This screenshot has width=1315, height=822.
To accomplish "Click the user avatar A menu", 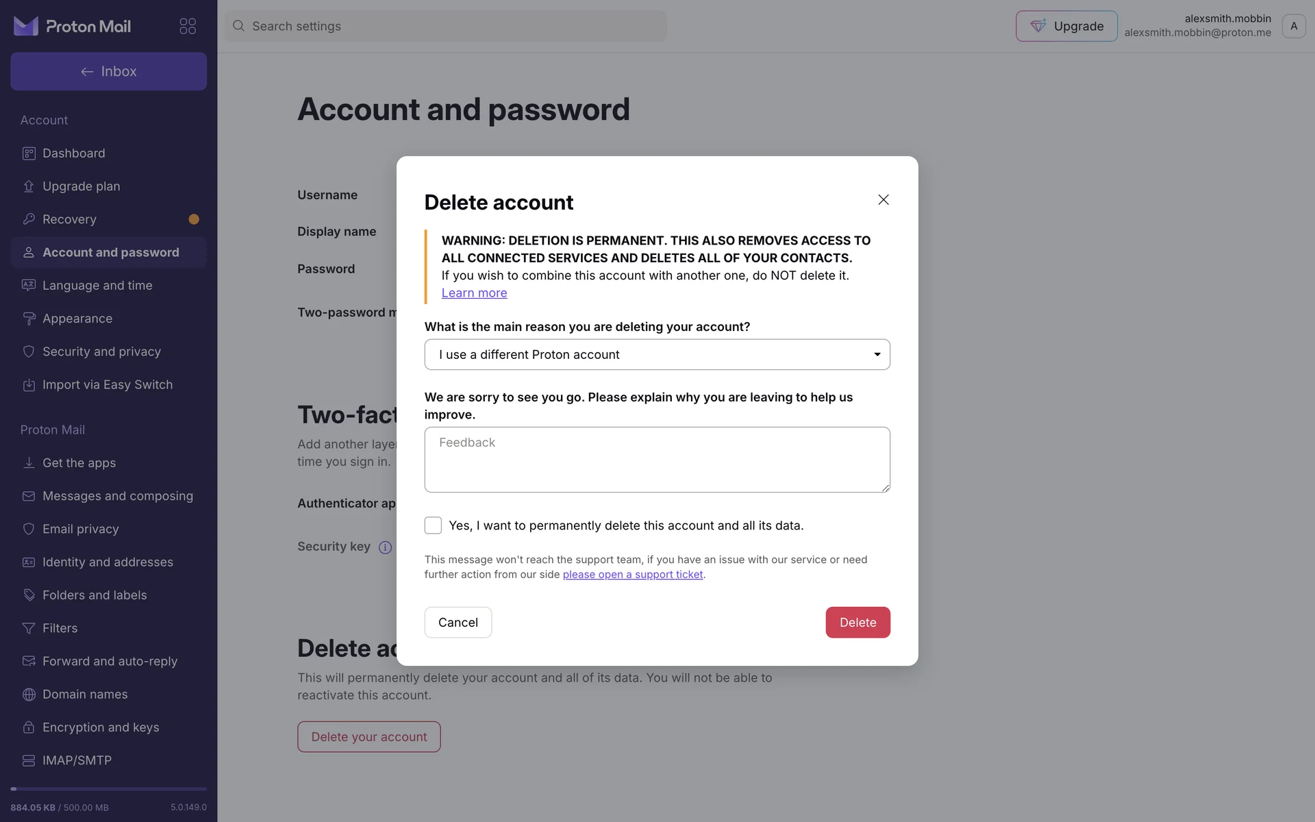I will click(1293, 26).
